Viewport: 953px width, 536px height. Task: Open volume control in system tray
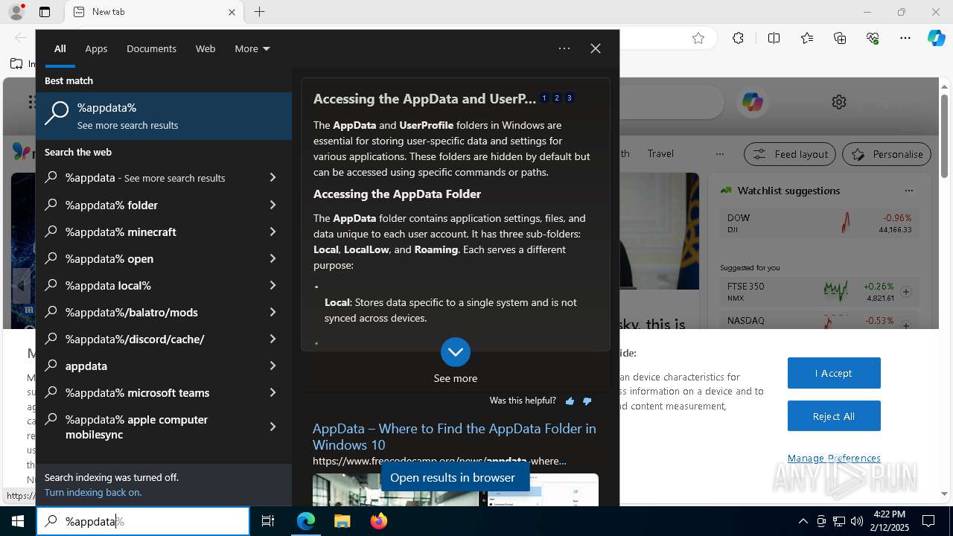click(856, 521)
